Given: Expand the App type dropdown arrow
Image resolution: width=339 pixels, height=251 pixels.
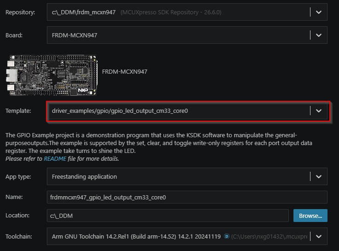Looking at the screenshot, I should 319,176.
